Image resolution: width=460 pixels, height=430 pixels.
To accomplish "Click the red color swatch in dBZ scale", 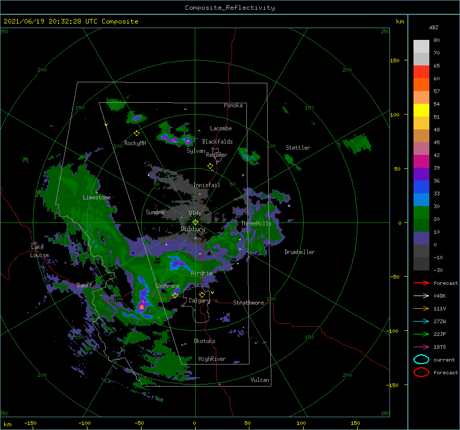I will tap(421, 72).
